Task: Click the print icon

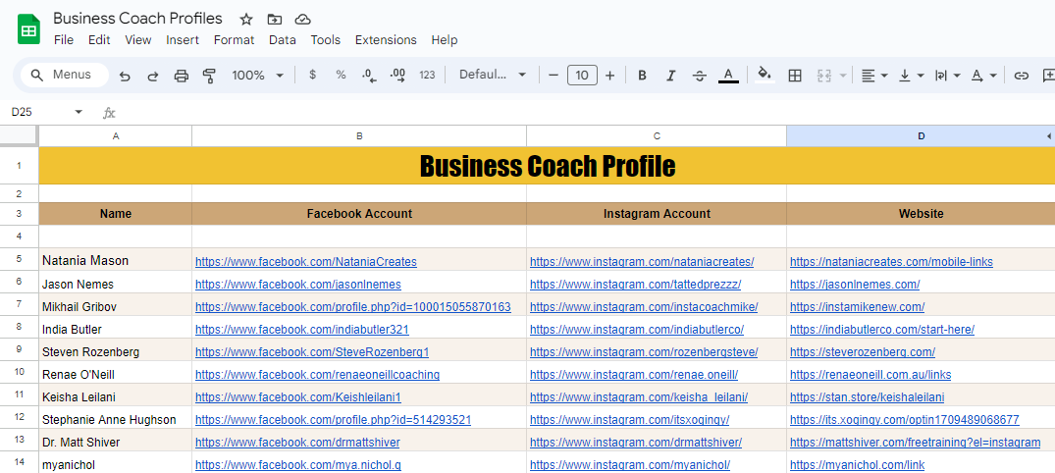Action: click(x=181, y=76)
